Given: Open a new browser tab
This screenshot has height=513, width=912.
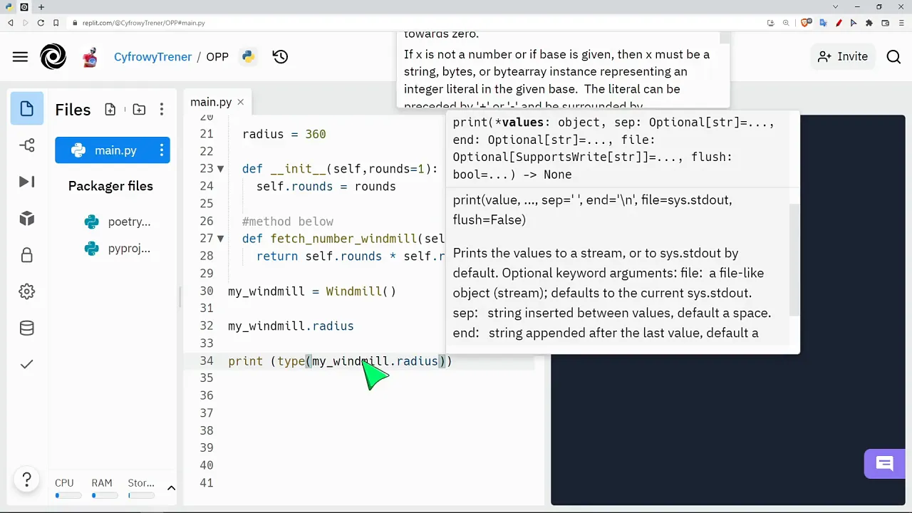Looking at the screenshot, I should (41, 7).
